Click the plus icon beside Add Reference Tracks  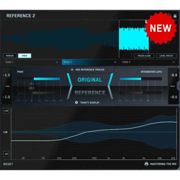pos(72,70)
